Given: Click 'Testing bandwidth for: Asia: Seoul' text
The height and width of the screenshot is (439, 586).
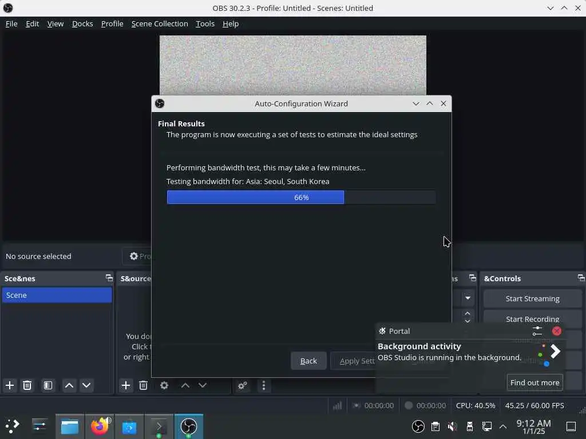Looking at the screenshot, I should [248, 181].
